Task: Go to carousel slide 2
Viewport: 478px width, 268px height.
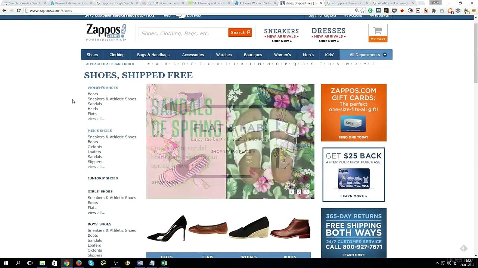Action: click(299, 192)
